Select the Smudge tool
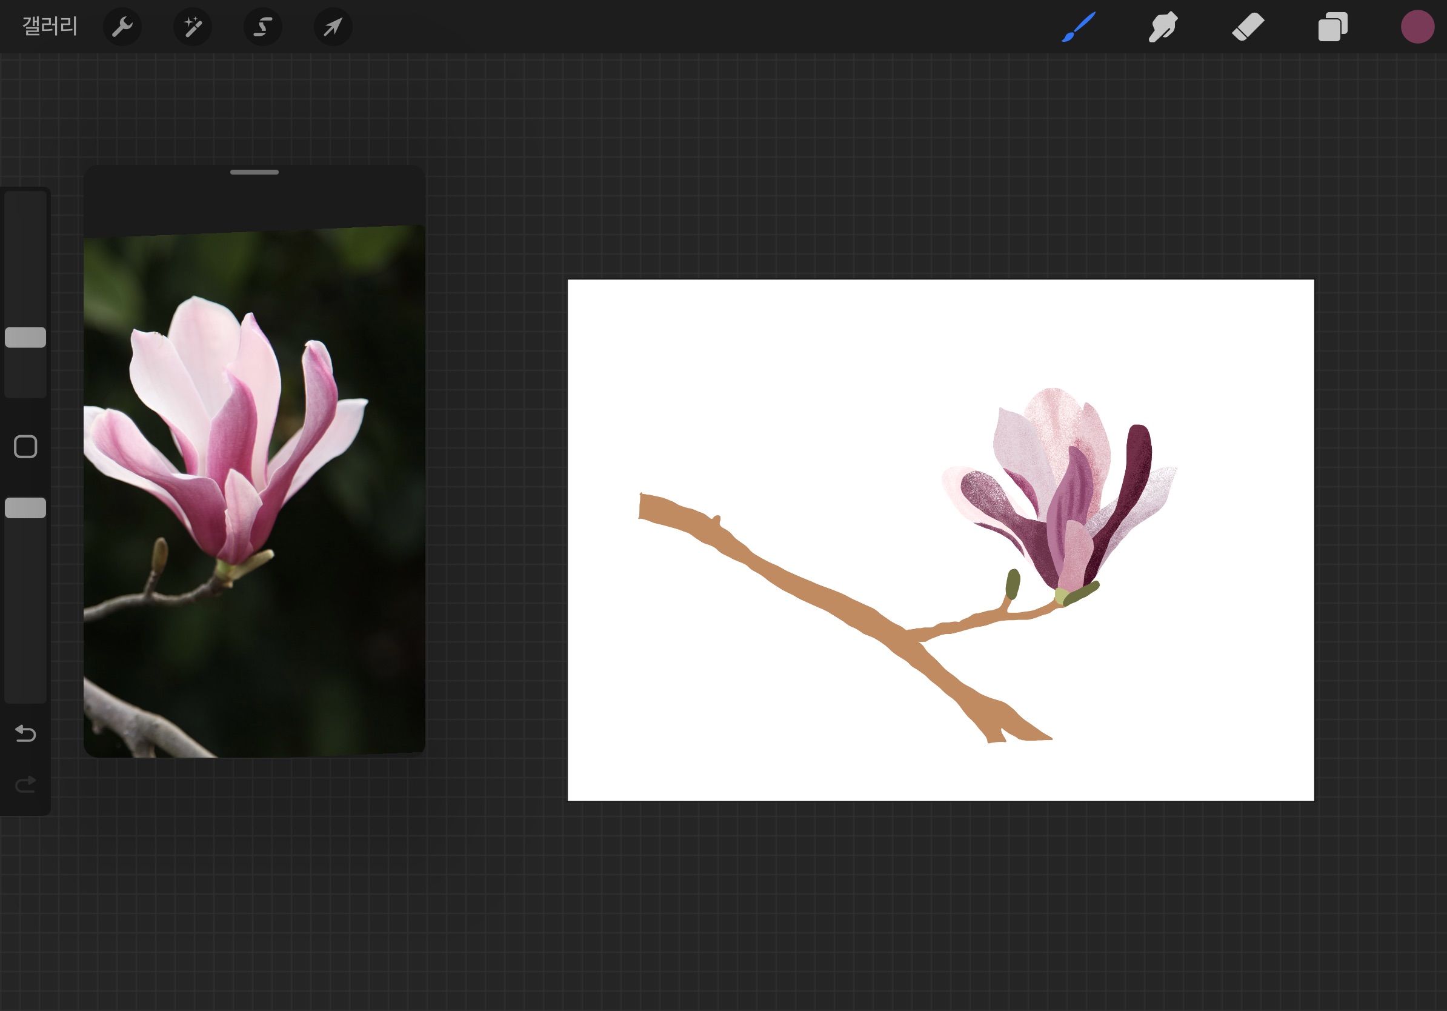Image resolution: width=1447 pixels, height=1011 pixels. coord(1163,27)
